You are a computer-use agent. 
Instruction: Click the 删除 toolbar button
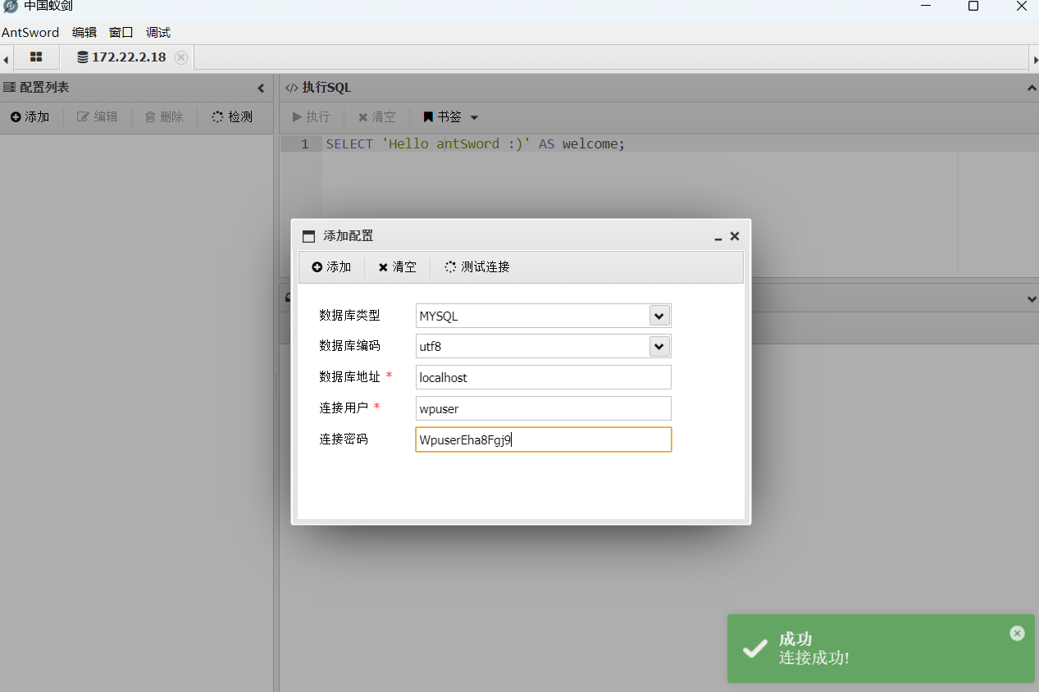[164, 117]
